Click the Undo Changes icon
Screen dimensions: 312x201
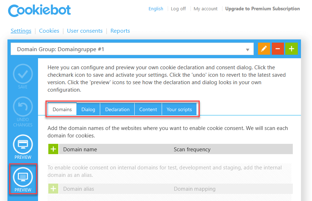click(x=23, y=107)
